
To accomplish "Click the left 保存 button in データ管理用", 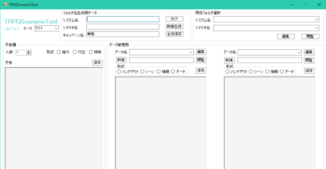I will coord(201,71).
